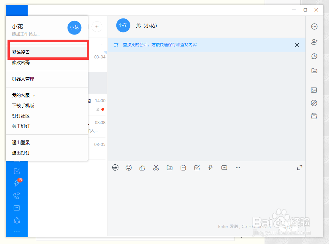
Task: Create a calendar schedule from toolbar
Action: click(183, 167)
